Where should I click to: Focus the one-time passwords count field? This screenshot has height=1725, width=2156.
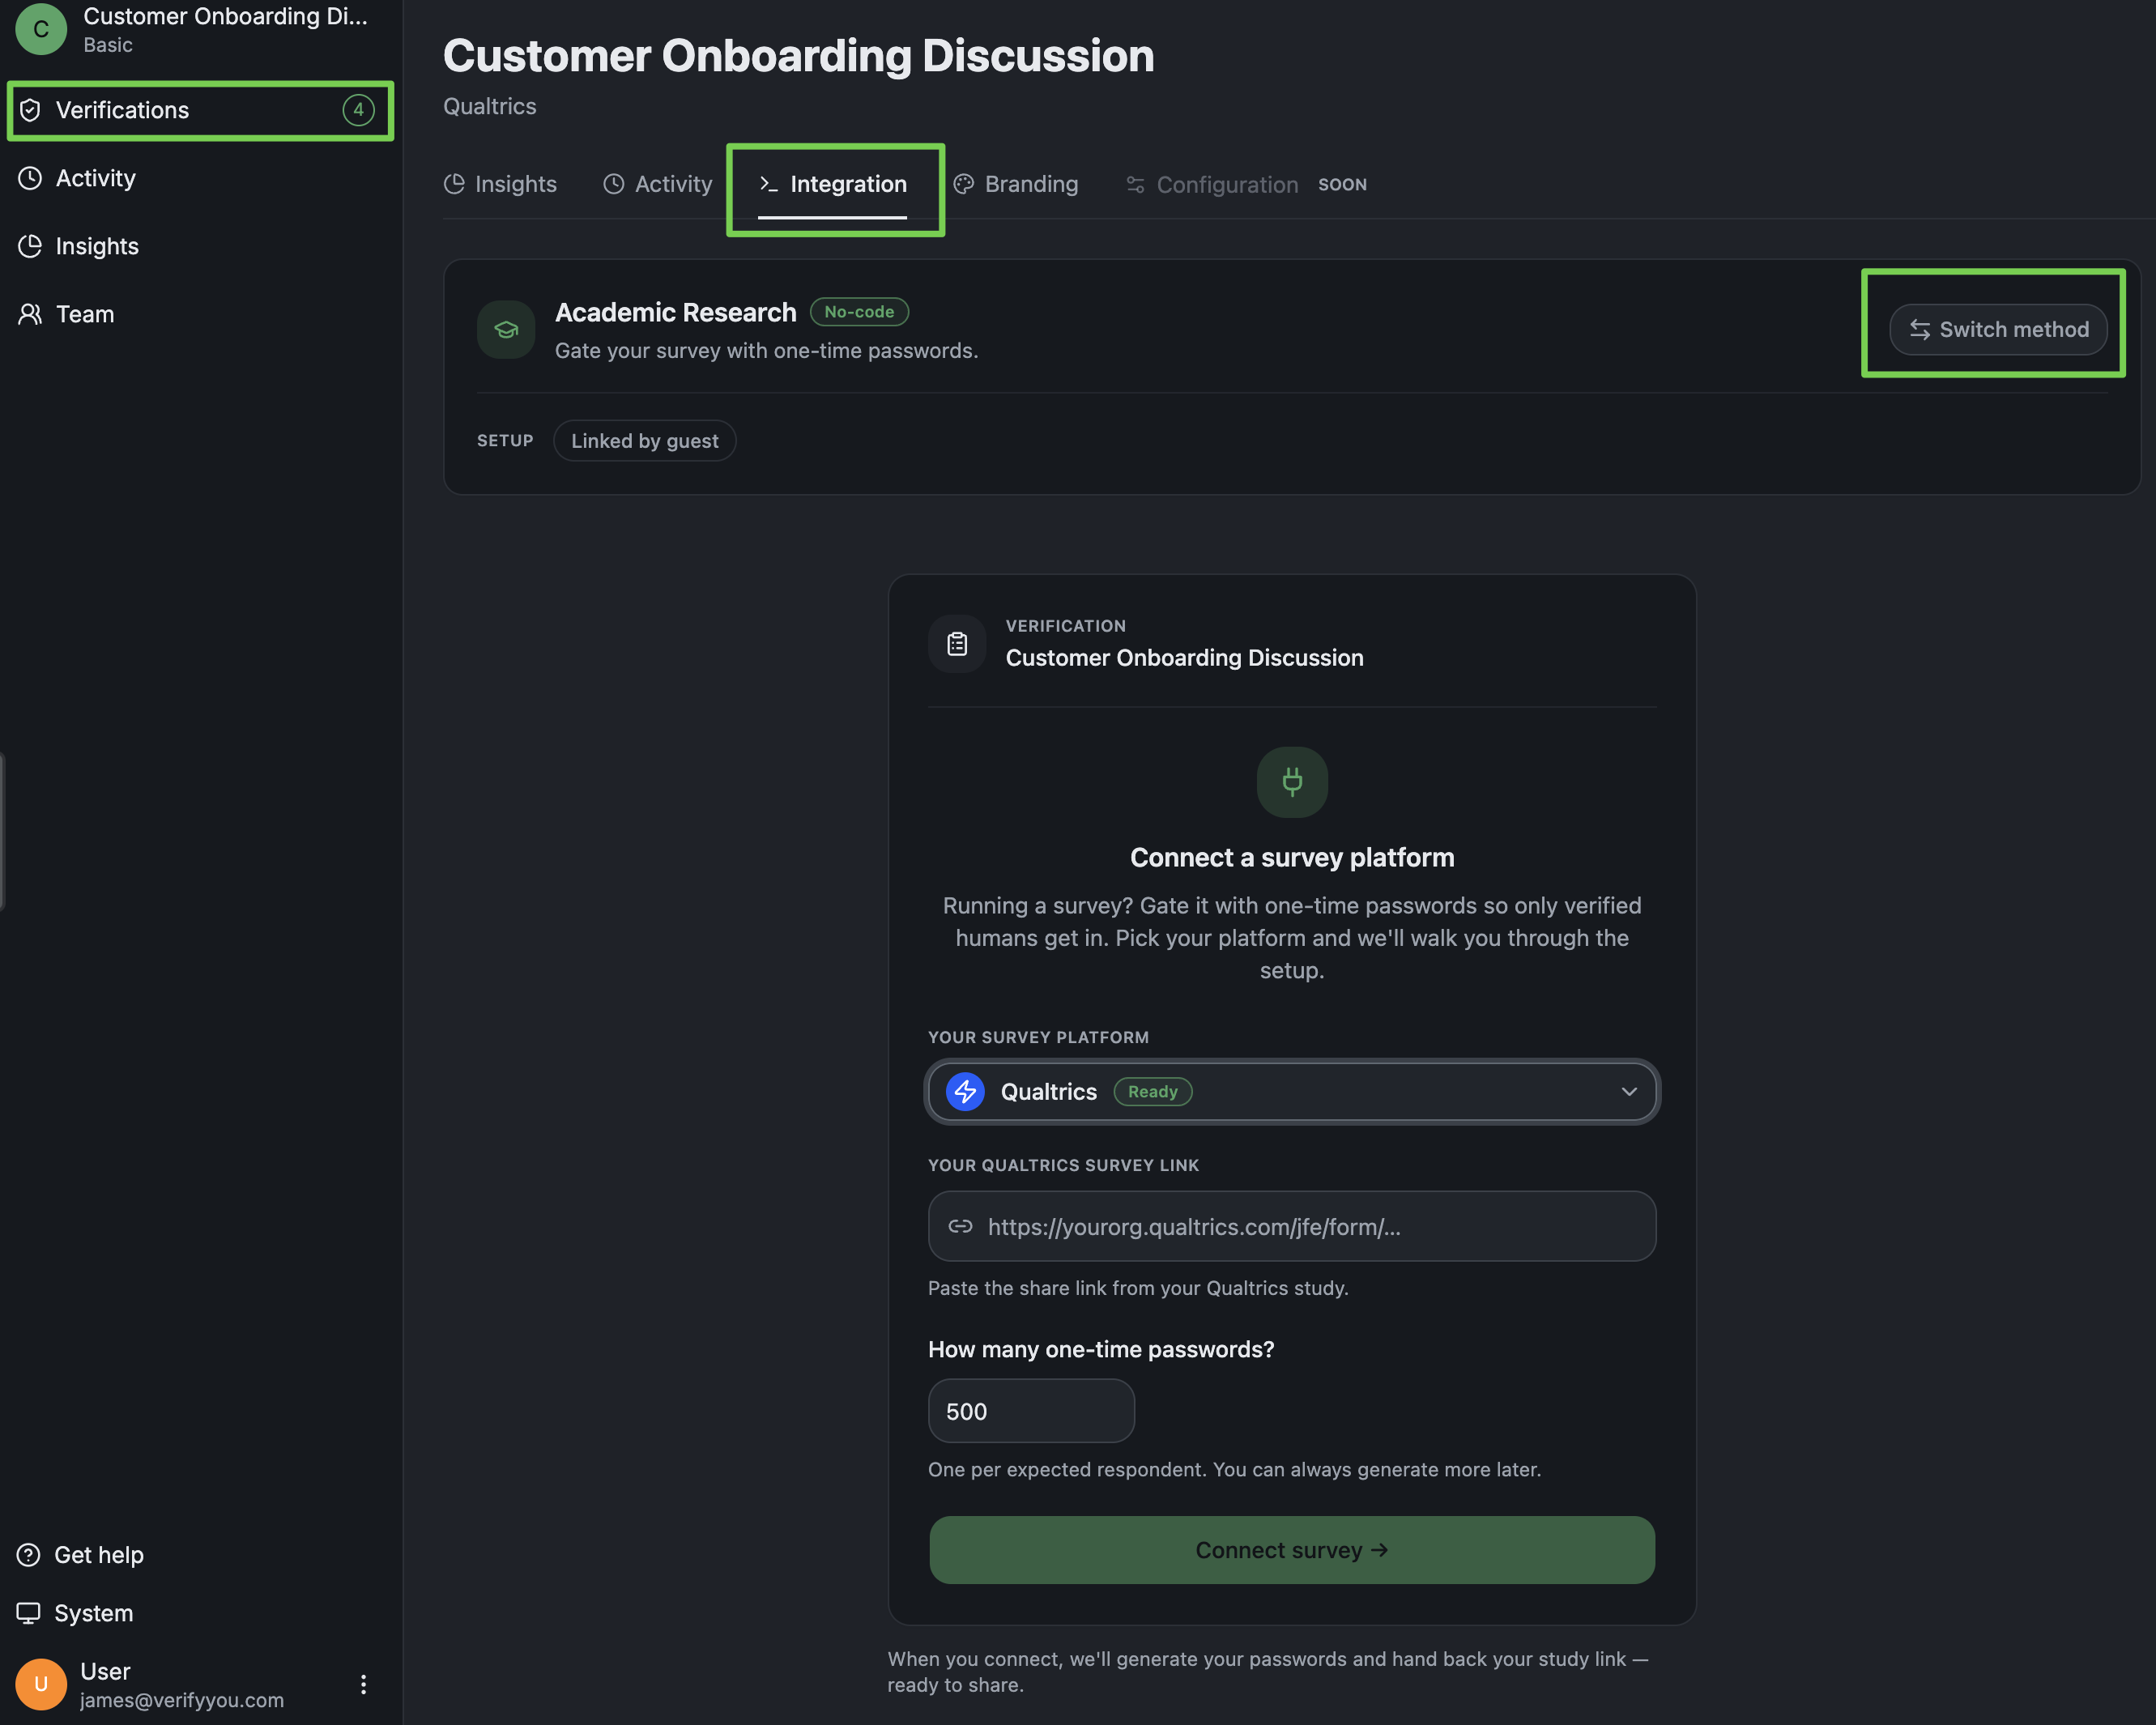(x=1031, y=1411)
